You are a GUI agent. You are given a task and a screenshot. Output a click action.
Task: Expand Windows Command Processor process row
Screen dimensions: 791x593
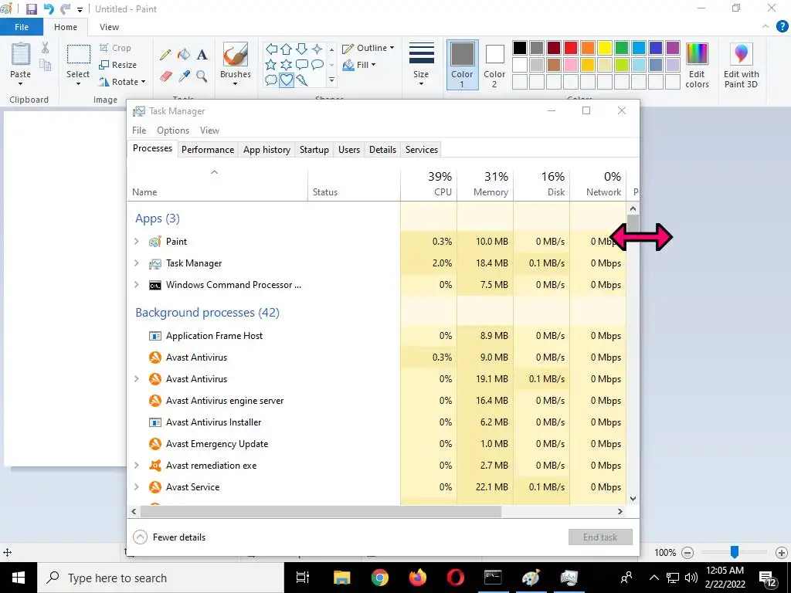pos(136,285)
